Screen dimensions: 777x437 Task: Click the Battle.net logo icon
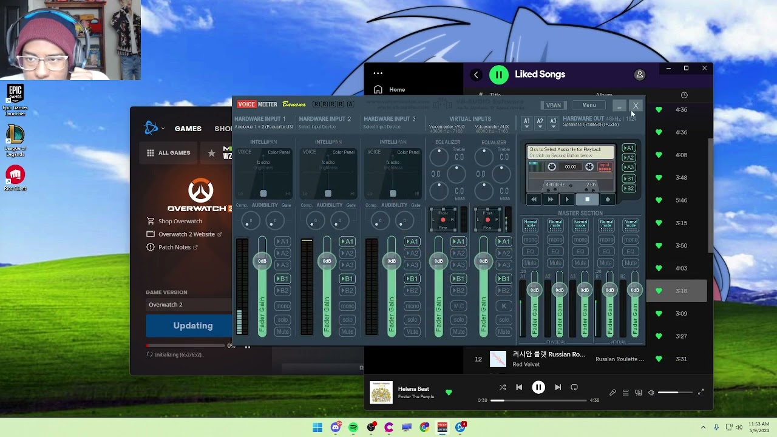coord(151,128)
